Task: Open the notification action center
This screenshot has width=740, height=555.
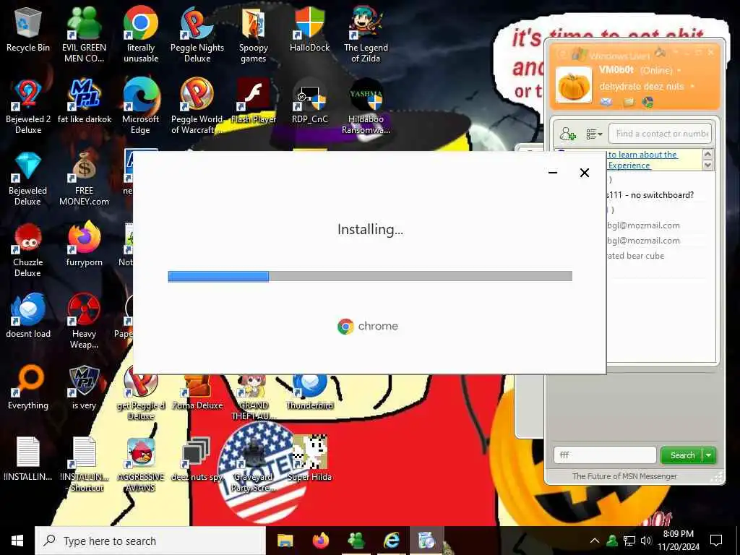Action: coord(716,541)
